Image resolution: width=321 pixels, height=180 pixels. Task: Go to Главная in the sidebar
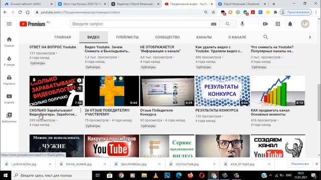click(x=9, y=42)
